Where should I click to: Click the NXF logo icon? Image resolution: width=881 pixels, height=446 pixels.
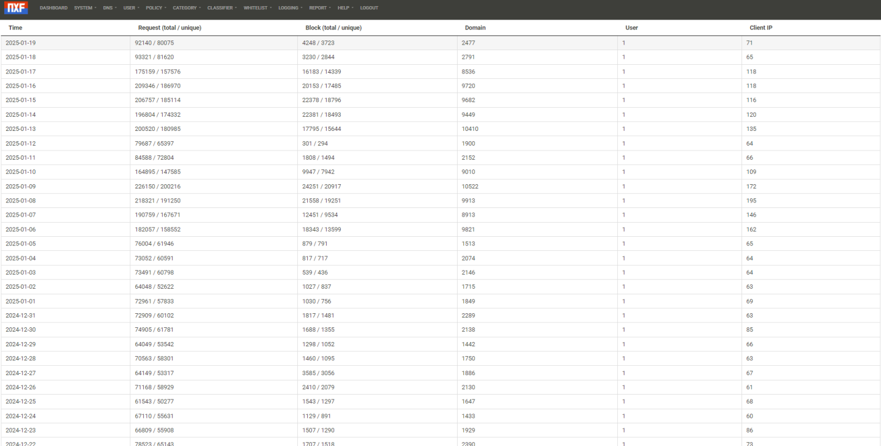16,8
